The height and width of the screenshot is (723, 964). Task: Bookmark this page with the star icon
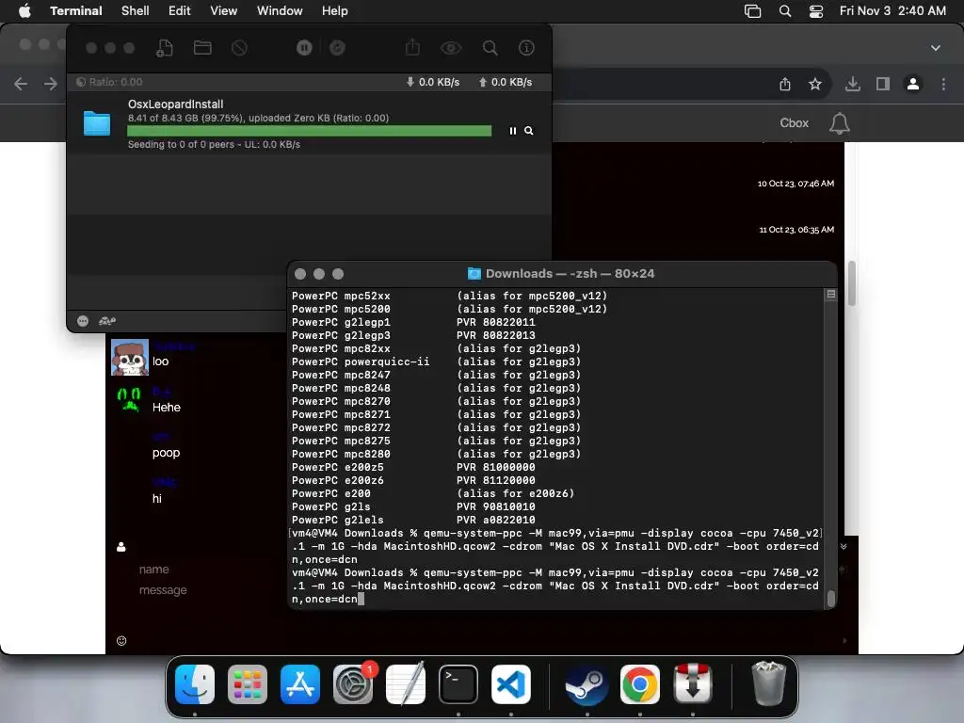815,84
